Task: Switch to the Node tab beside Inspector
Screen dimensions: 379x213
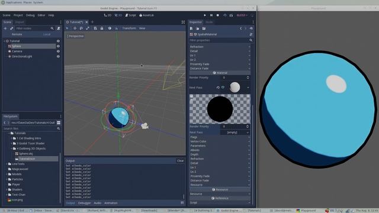Action: [x=209, y=22]
